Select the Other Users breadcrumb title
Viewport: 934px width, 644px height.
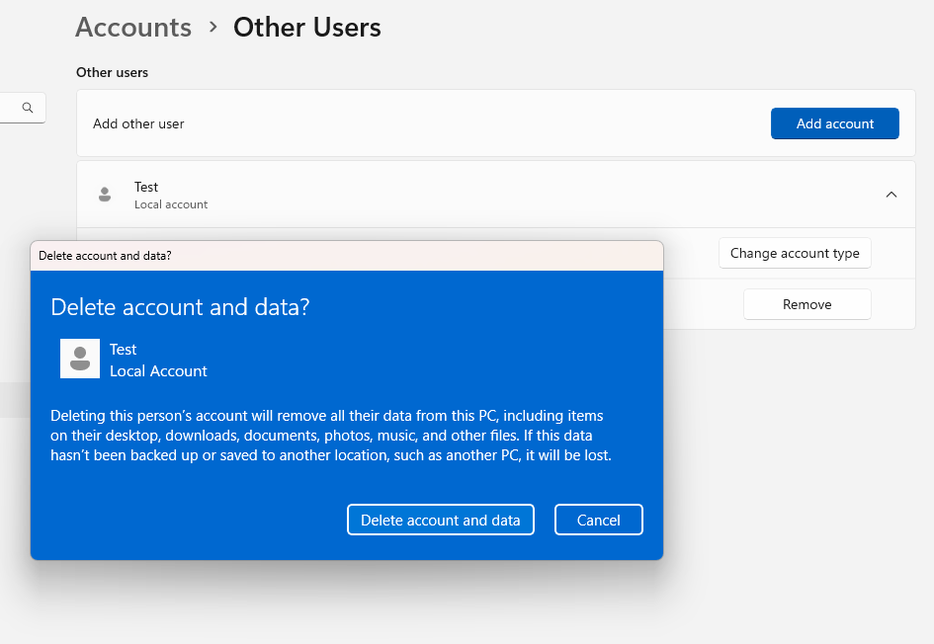point(306,27)
